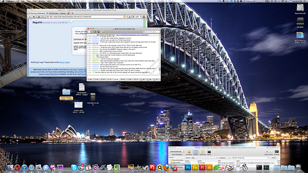Click browser back arrow button
This screenshot has height=173, width=308.
(x=30, y=17)
